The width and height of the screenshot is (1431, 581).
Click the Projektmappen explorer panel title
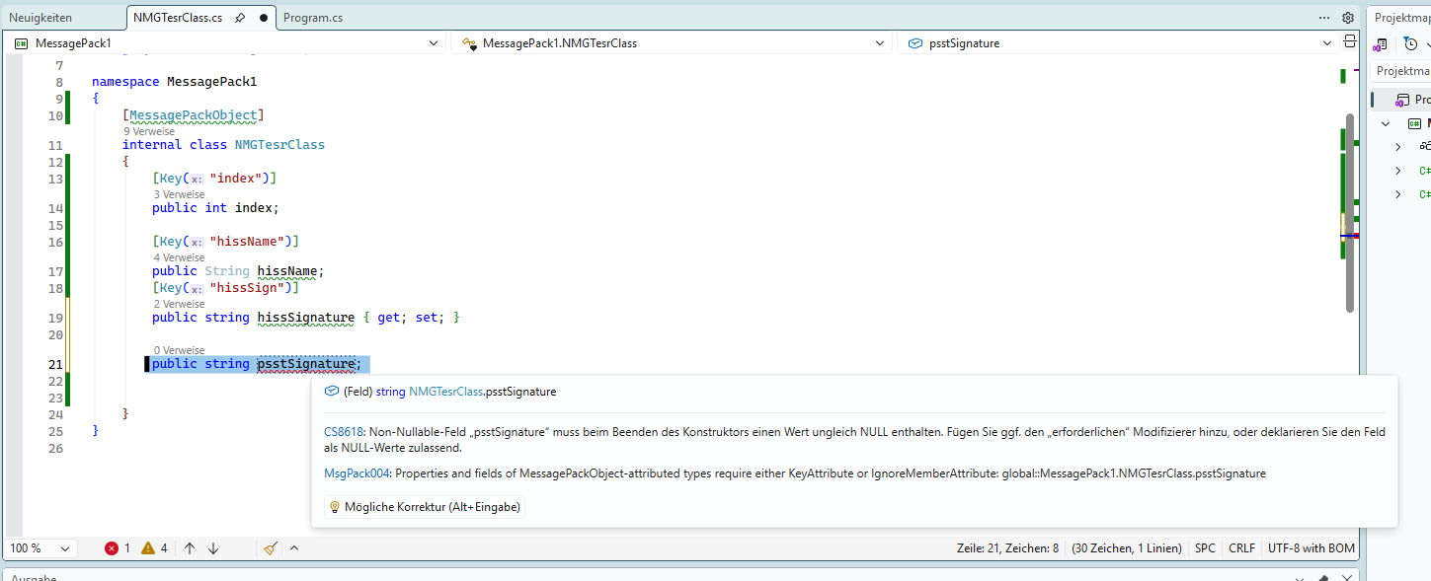click(x=1402, y=18)
